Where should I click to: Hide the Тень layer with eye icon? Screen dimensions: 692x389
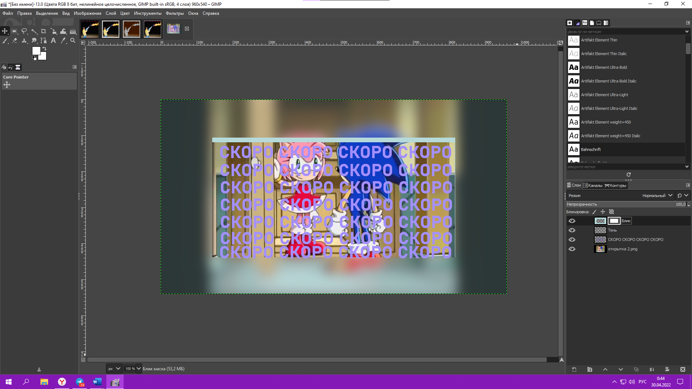coord(572,230)
